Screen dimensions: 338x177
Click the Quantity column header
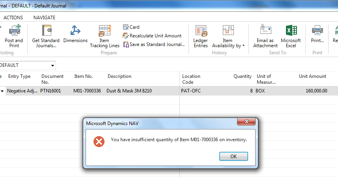[x=243, y=76]
